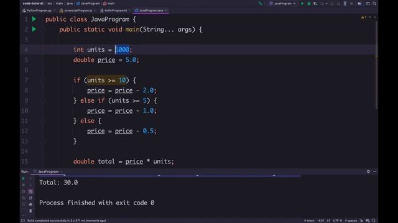This screenshot has width=398, height=223.
Task: Toggle soft-wrap in the Run console
Action: (x=30, y=191)
